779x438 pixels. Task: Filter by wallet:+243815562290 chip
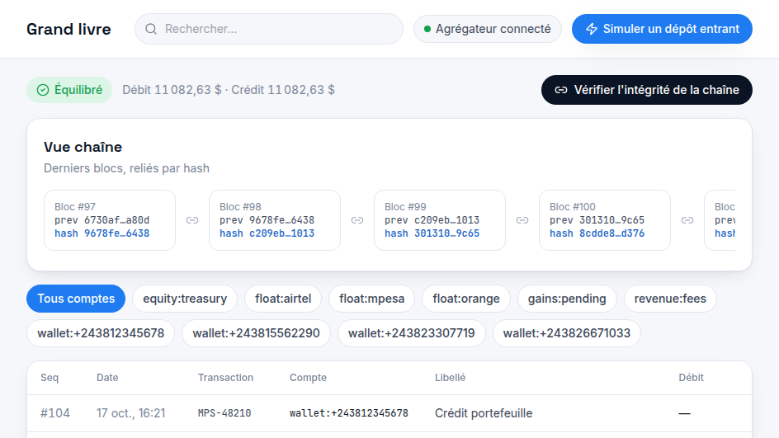256,333
